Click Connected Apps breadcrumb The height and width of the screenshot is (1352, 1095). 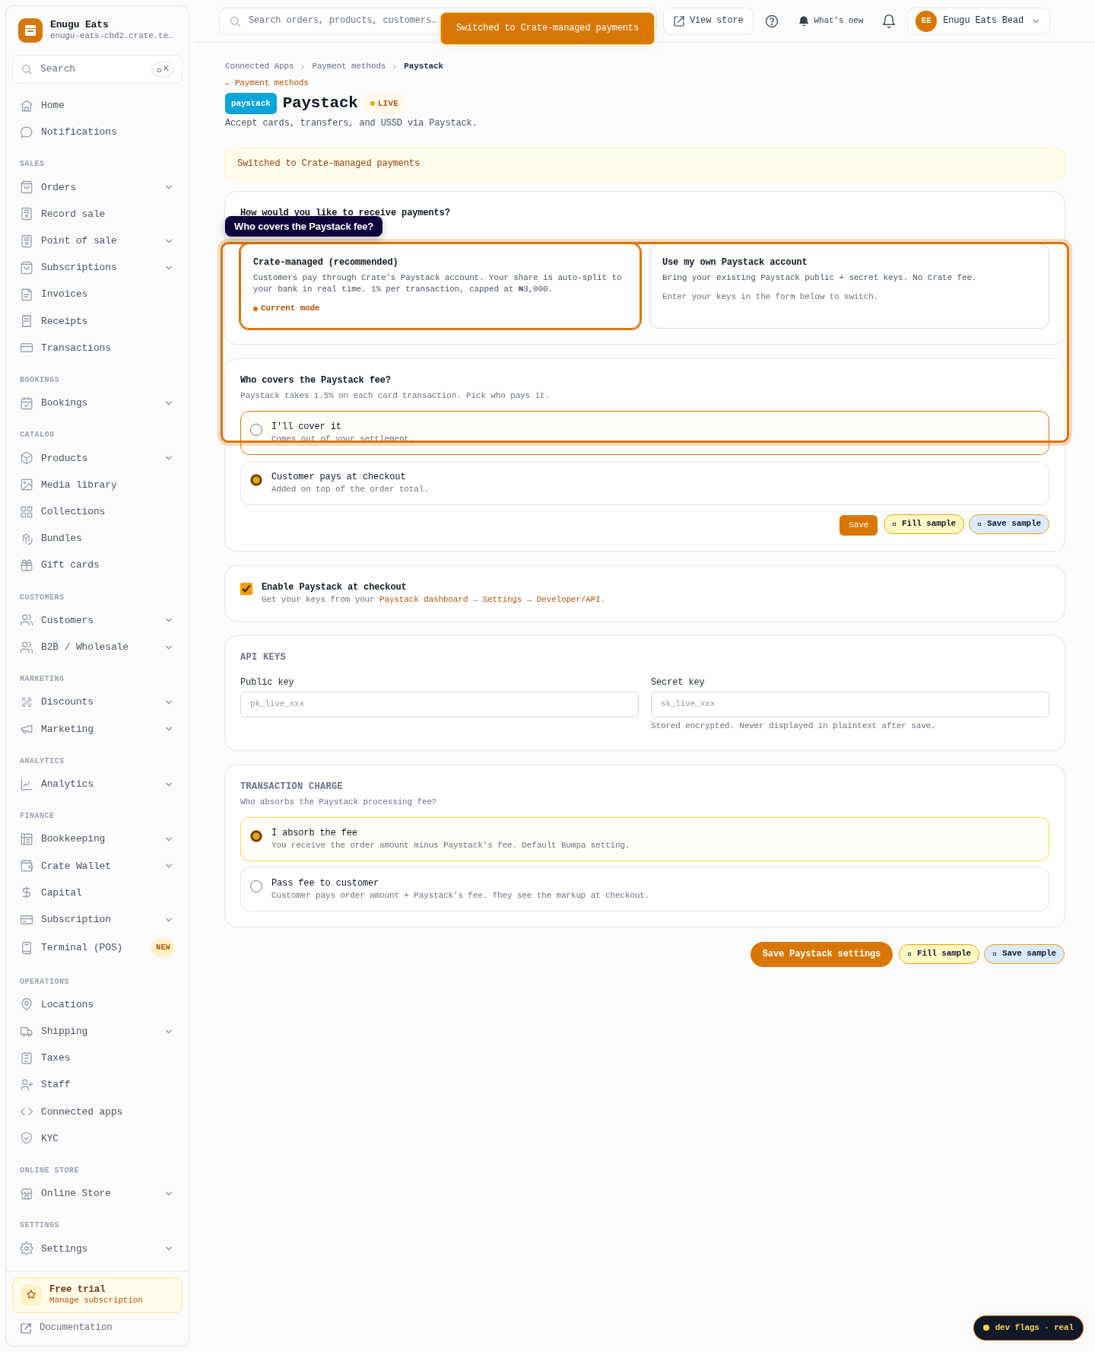click(x=259, y=66)
